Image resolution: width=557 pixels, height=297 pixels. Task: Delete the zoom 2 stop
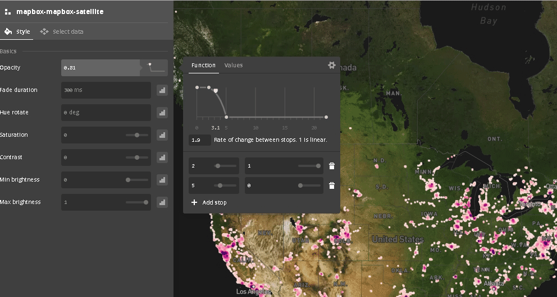tap(332, 166)
